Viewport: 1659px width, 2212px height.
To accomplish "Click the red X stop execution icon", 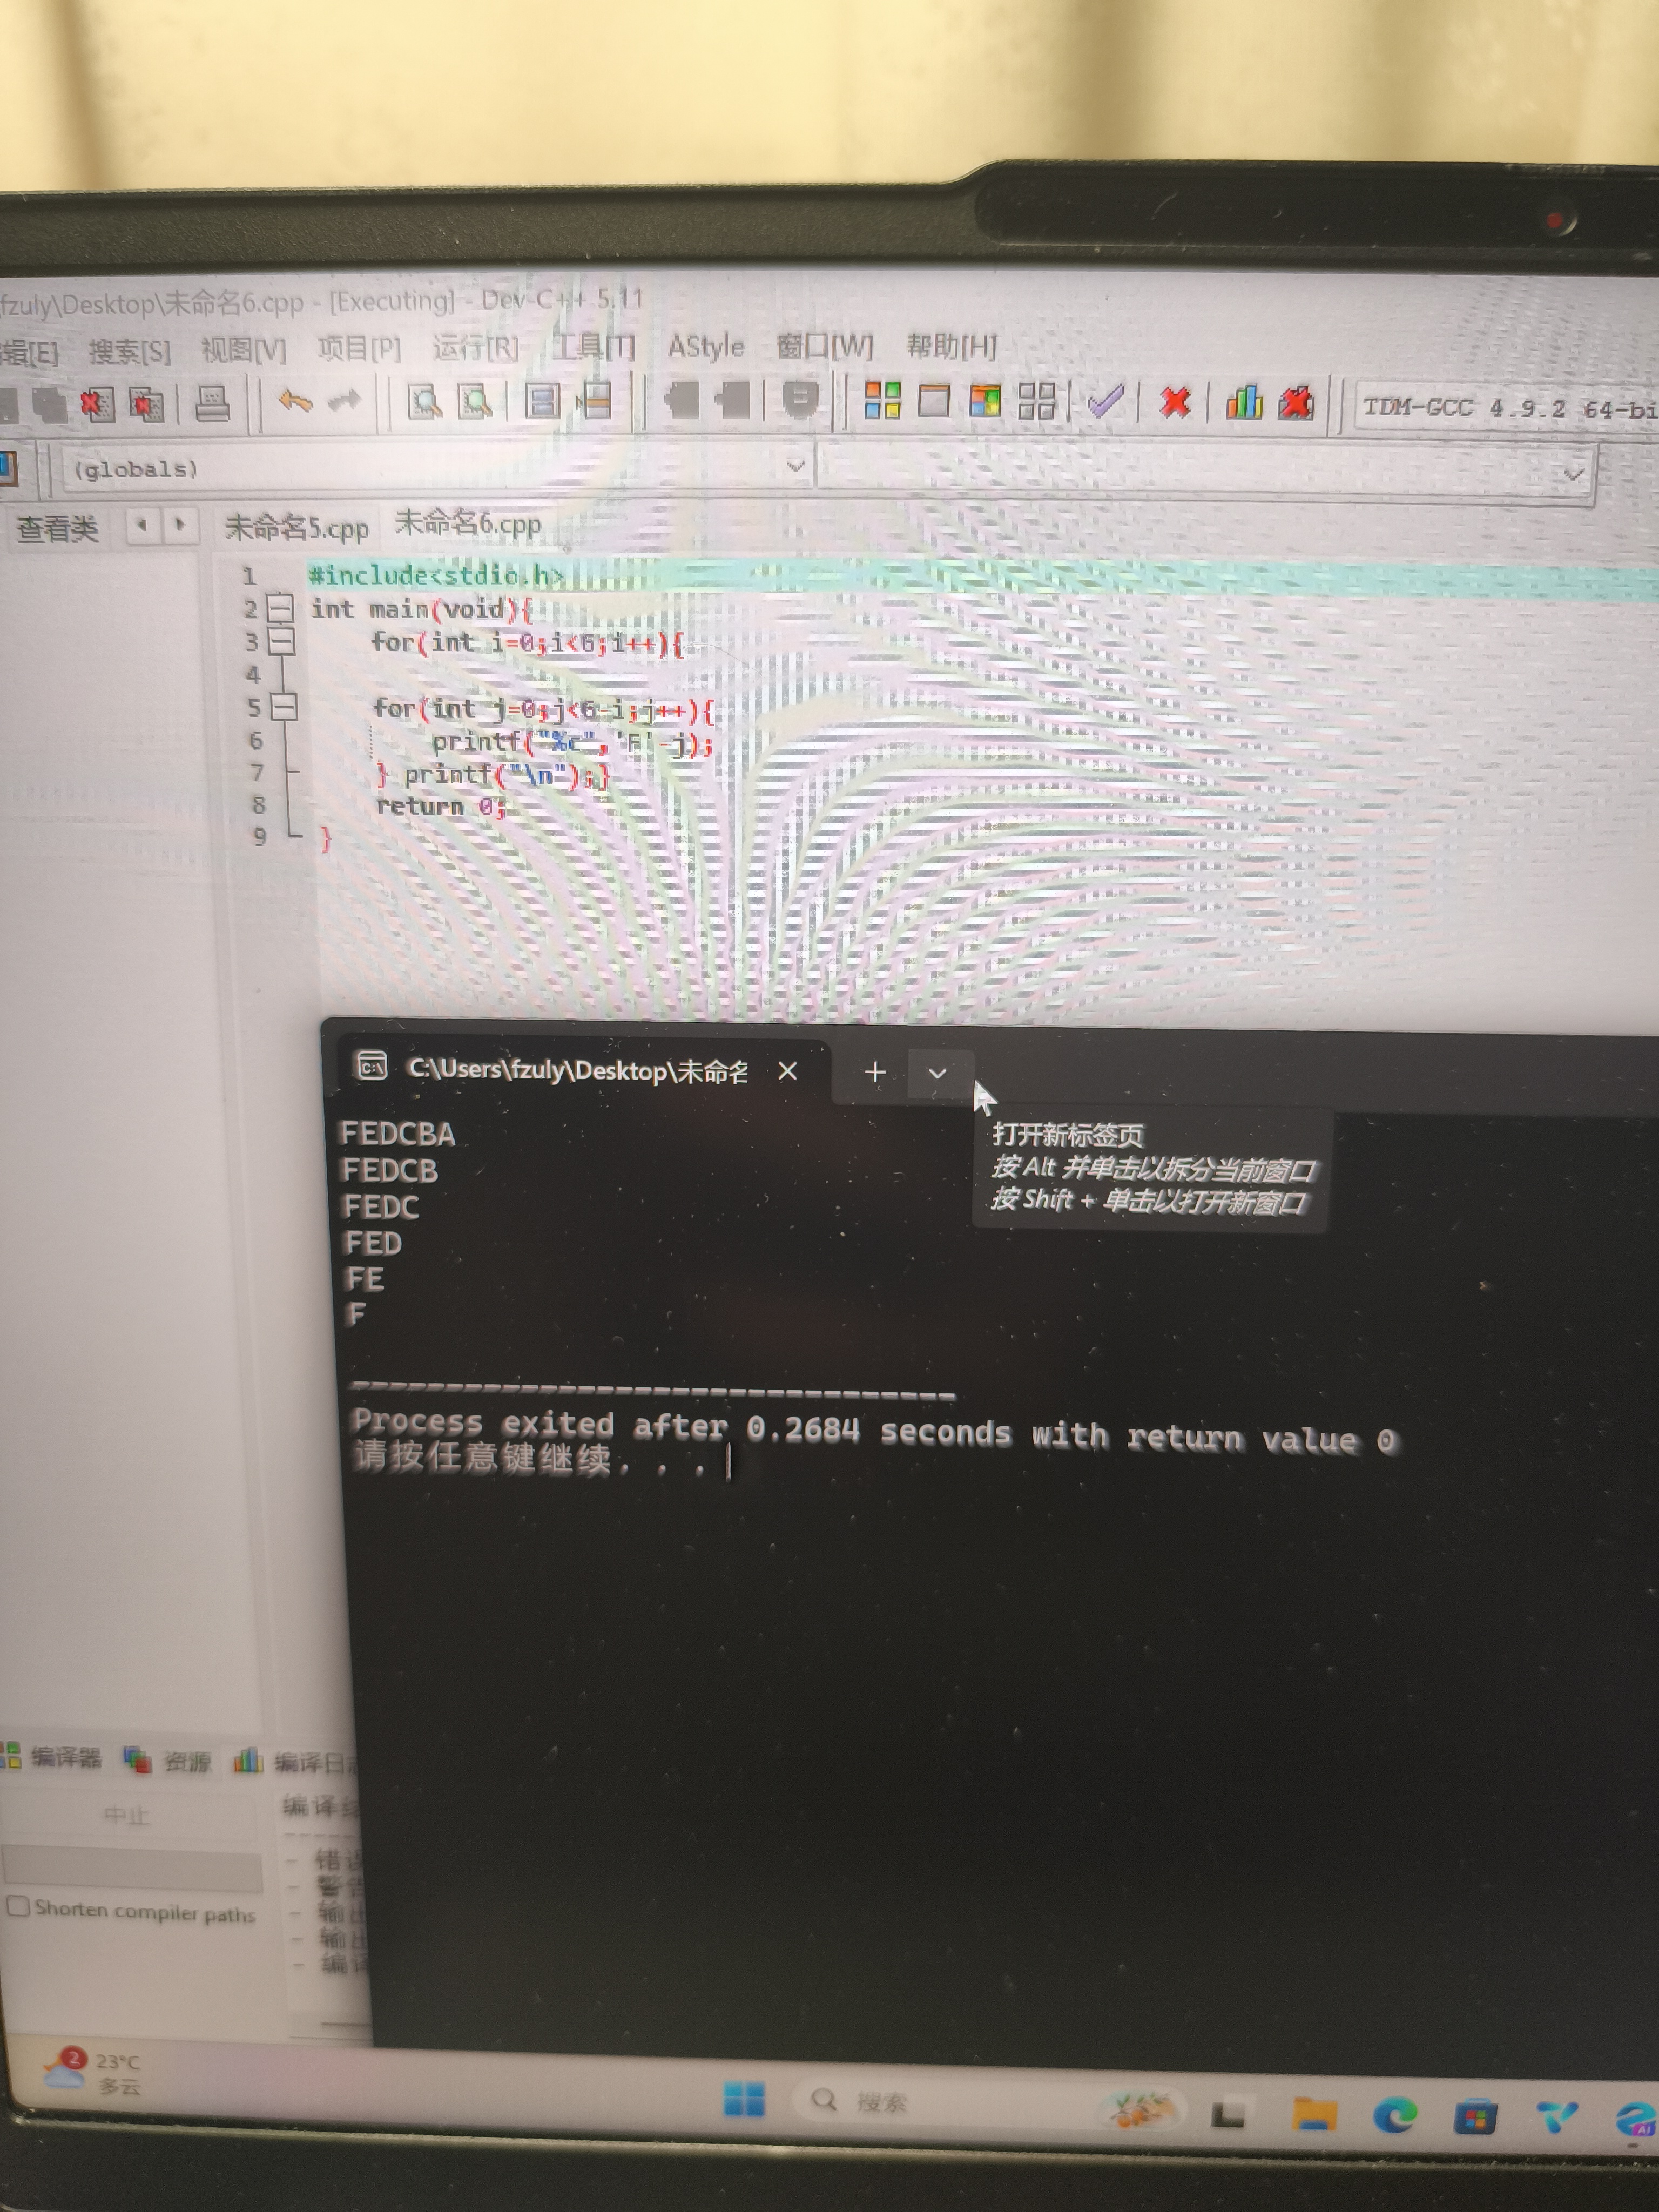I will click(1175, 402).
